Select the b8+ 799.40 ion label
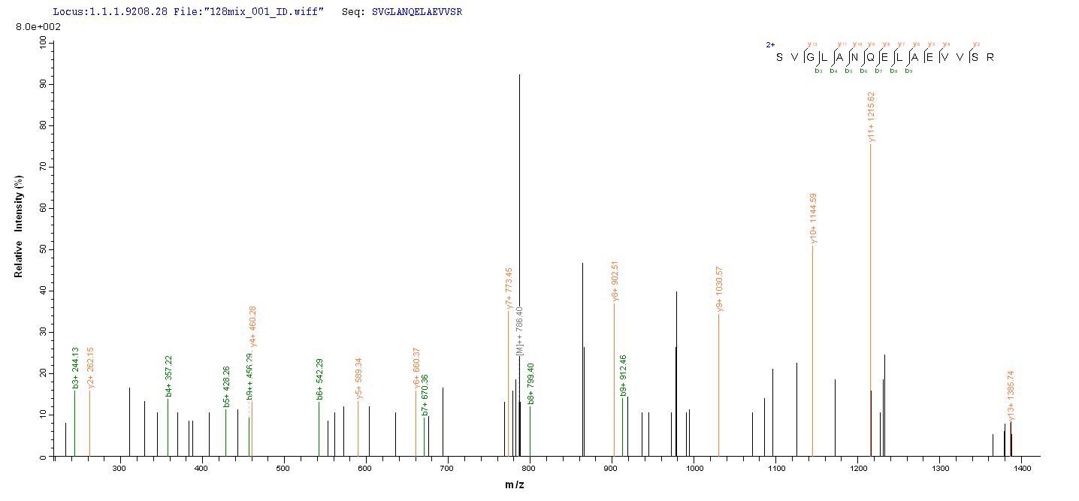The image size is (1079, 501). [531, 384]
